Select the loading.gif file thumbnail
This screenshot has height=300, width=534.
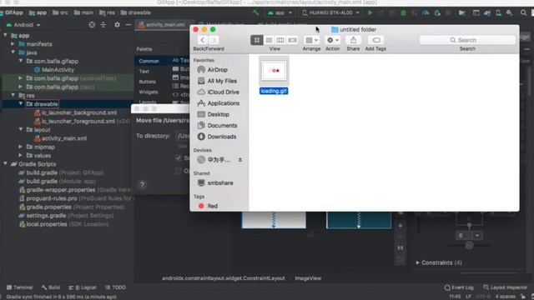tap(274, 71)
